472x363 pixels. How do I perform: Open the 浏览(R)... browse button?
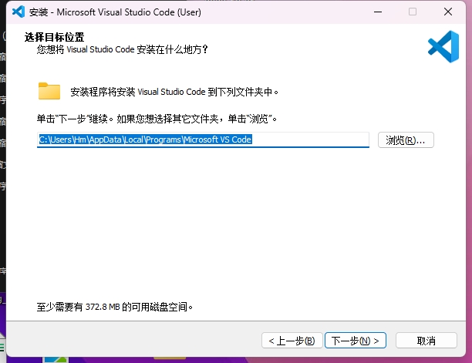[x=406, y=139]
